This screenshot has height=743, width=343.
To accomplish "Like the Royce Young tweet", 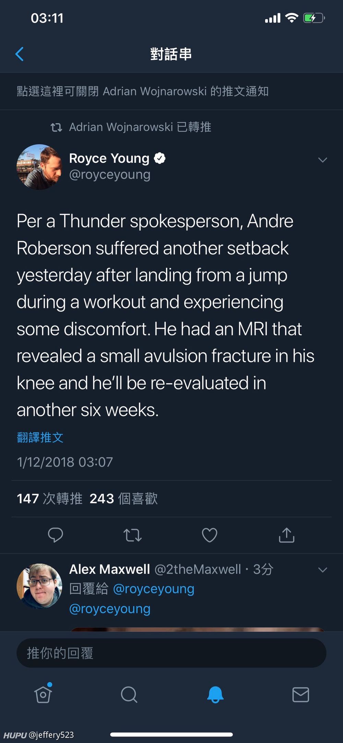I will coord(210,535).
